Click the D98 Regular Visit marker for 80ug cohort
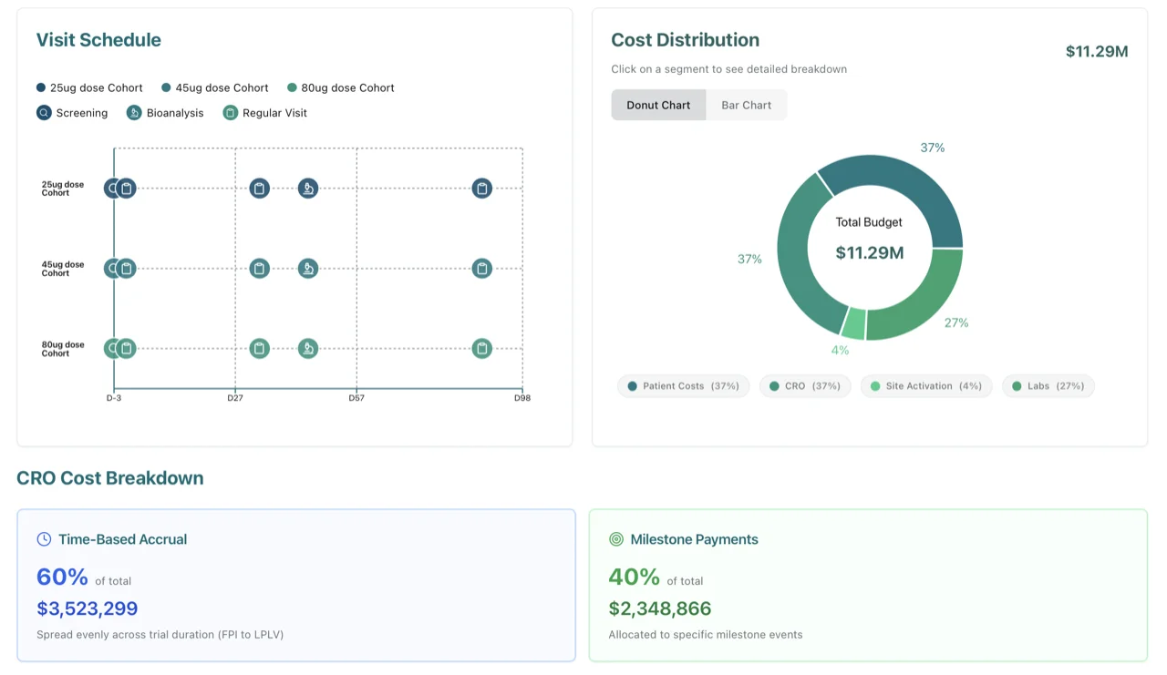Viewport: 1167px width, 675px height. click(481, 348)
